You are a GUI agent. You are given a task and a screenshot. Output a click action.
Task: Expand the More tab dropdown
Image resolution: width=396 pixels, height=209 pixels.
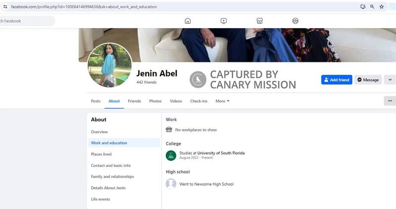(x=222, y=101)
